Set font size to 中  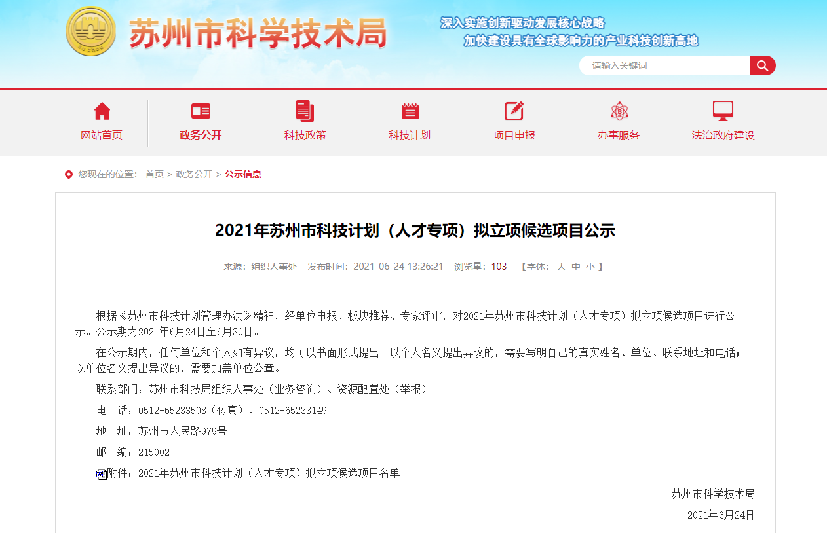pyautogui.click(x=576, y=266)
